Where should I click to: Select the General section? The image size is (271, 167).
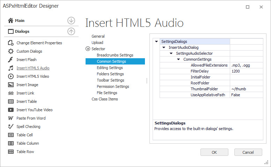pyautogui.click(x=98, y=36)
